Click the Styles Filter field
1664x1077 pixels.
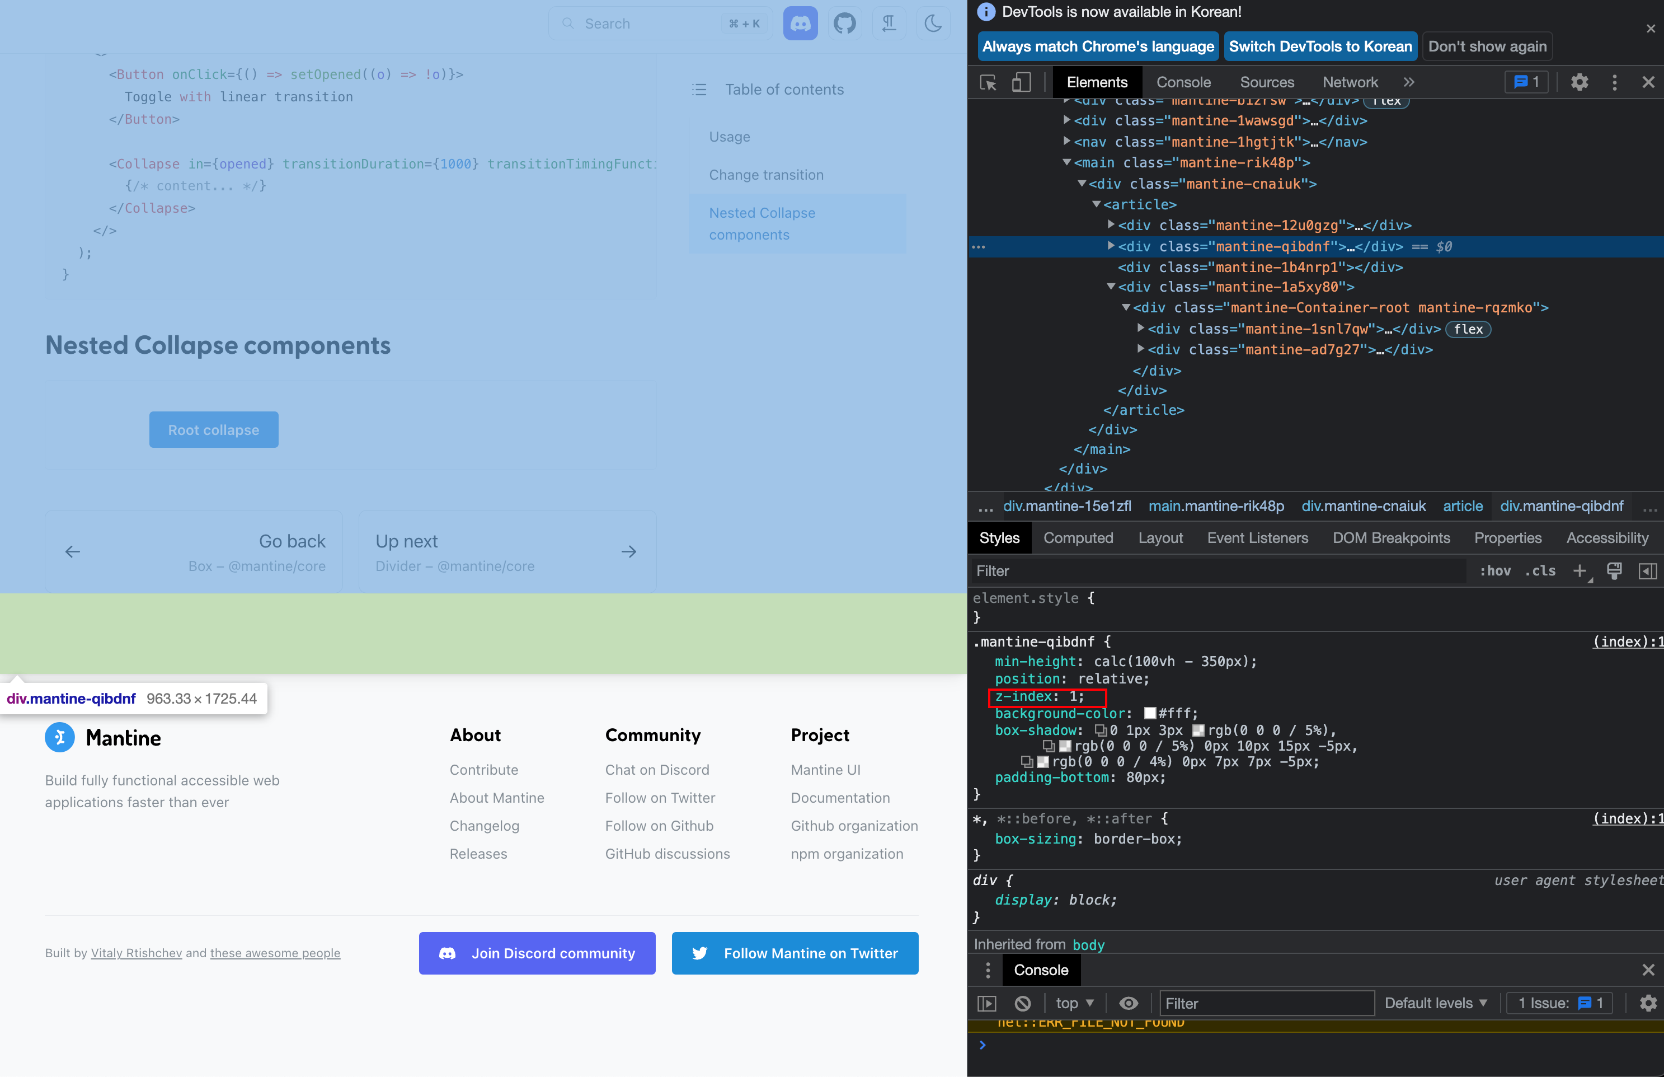point(1218,570)
